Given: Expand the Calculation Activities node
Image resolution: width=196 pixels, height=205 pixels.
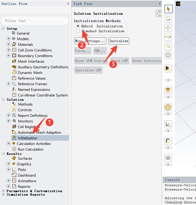Looking at the screenshot, I should (9, 143).
